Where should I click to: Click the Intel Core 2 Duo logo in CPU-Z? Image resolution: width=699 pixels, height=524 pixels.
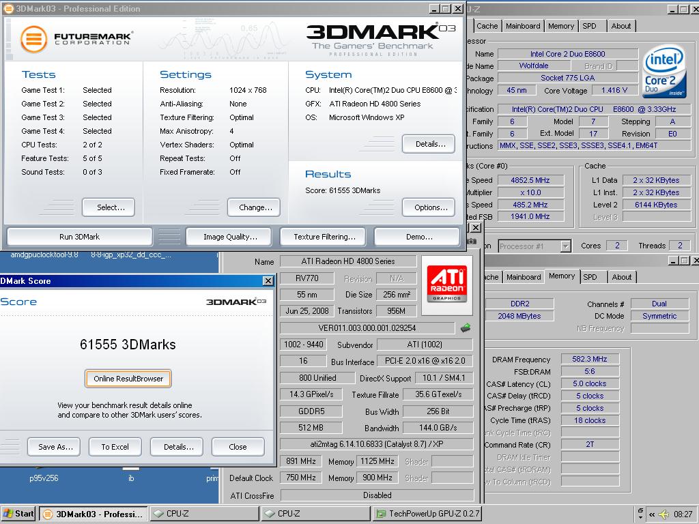point(664,71)
